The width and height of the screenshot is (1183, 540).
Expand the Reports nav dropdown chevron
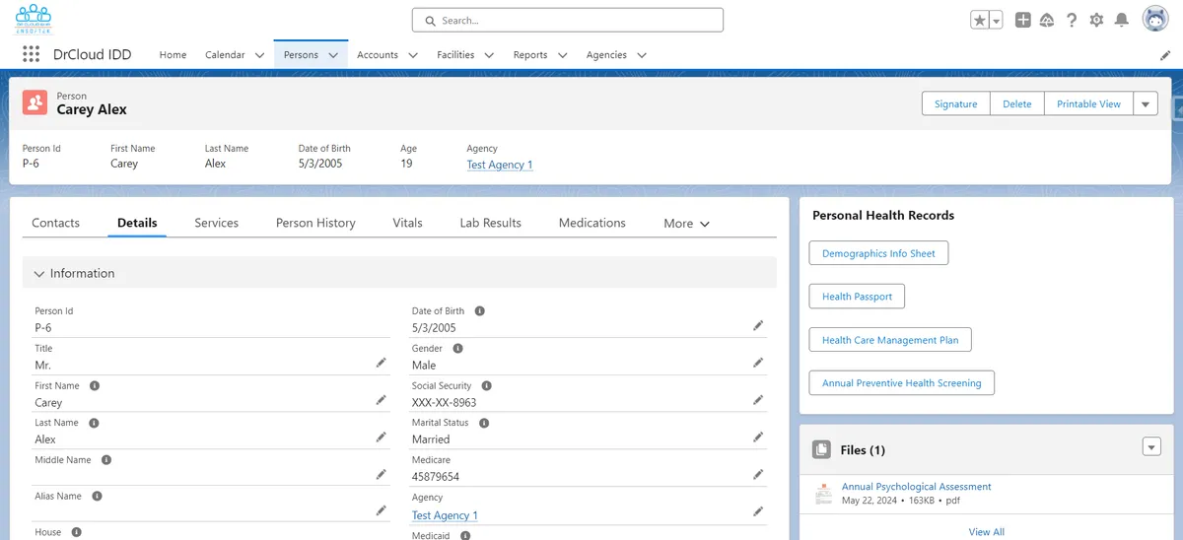(x=563, y=55)
